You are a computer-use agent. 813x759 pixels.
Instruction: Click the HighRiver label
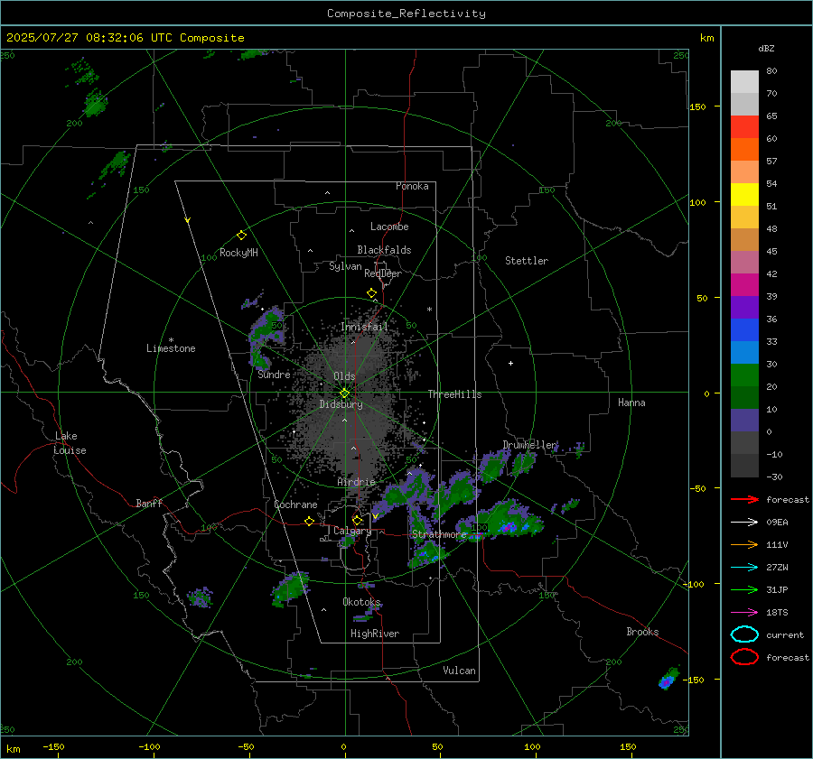375,634
